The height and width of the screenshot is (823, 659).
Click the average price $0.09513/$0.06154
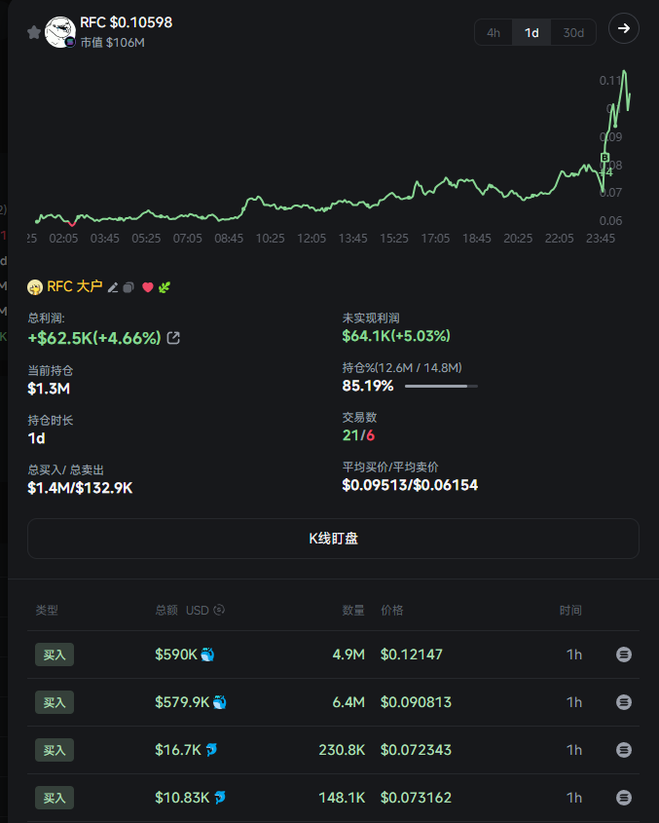(410, 485)
